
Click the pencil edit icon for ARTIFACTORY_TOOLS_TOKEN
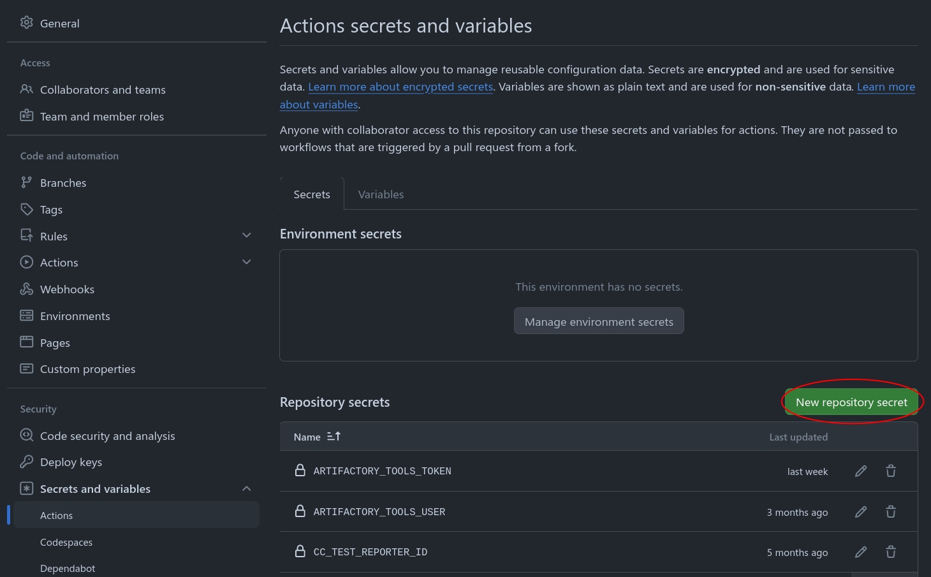click(x=860, y=471)
